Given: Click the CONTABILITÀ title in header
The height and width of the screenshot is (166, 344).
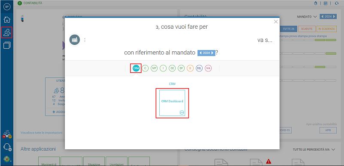Looking at the screenshot, I should (33, 3).
